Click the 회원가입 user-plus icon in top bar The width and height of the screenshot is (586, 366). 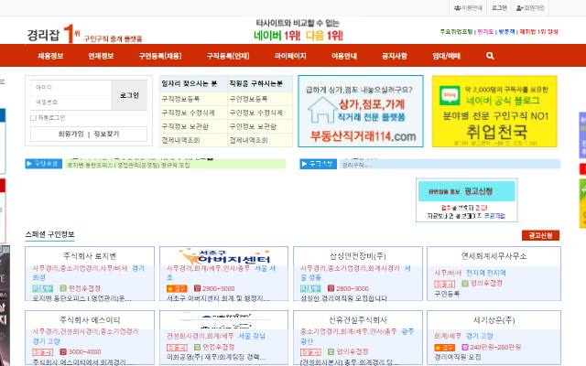tap(519, 8)
